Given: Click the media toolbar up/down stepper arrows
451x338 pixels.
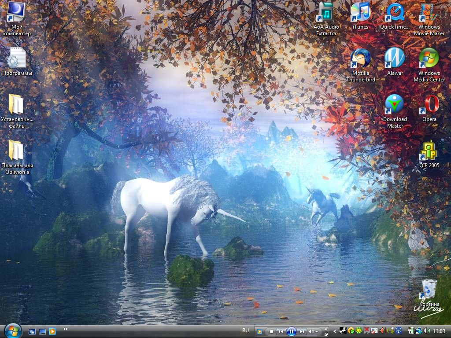Looking at the screenshot, I should (x=326, y=329).
